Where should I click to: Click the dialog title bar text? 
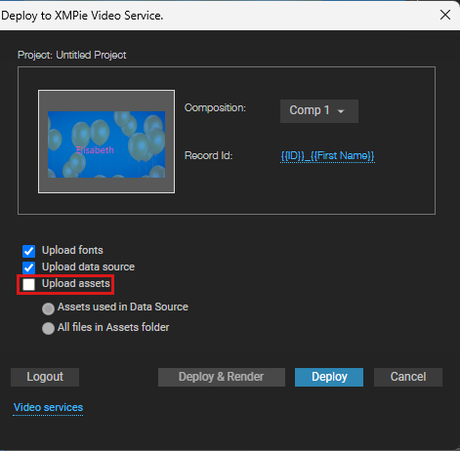[82, 16]
